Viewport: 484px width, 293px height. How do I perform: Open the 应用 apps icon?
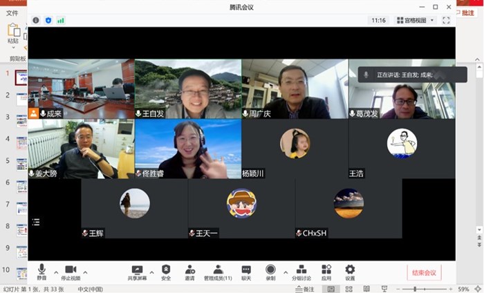(x=326, y=272)
